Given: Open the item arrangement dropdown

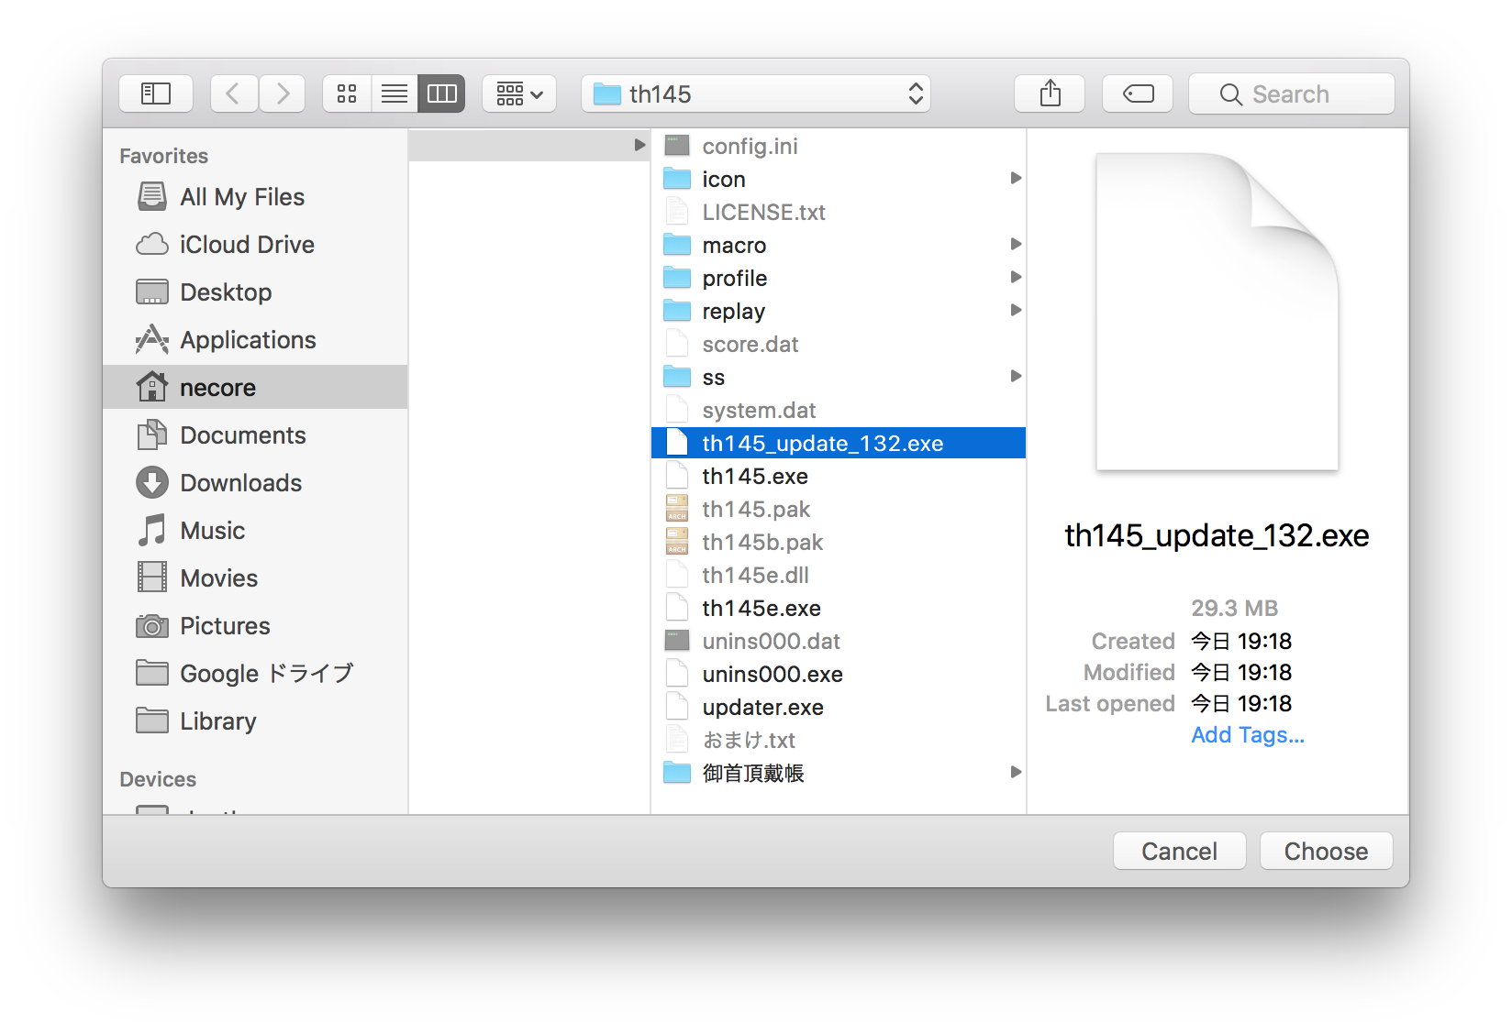Looking at the screenshot, I should (519, 93).
